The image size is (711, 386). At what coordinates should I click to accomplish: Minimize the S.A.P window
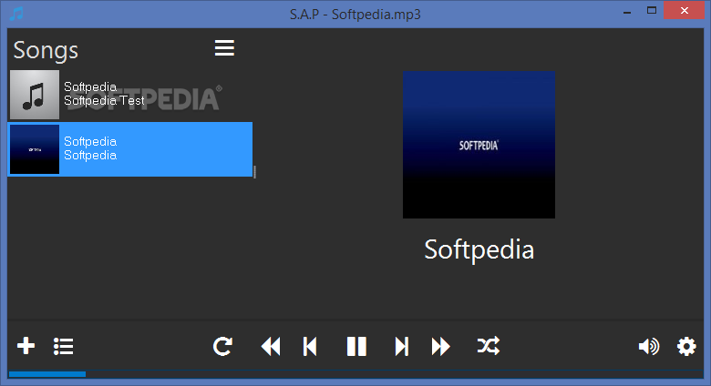pyautogui.click(x=627, y=12)
